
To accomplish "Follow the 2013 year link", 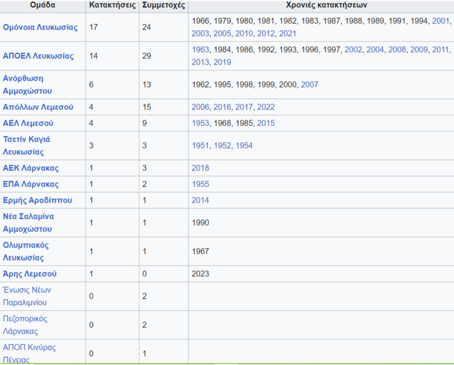I will pos(200,62).
